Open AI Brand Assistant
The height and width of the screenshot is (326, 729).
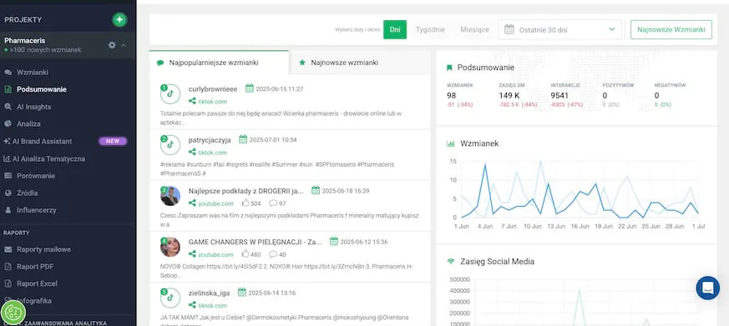43,141
